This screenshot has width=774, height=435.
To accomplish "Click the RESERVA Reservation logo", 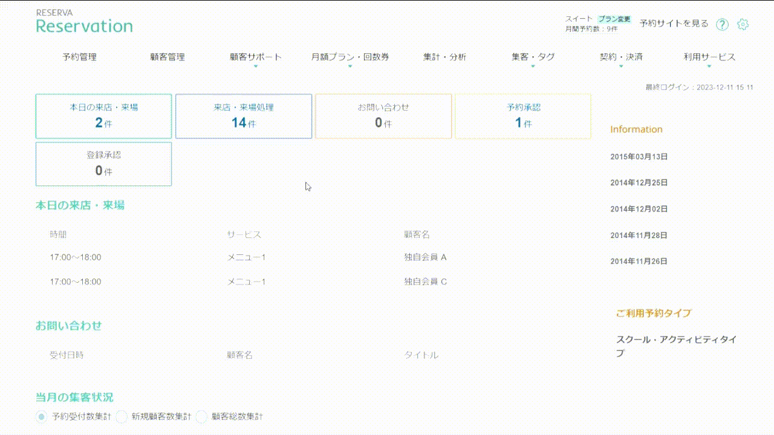I will click(84, 22).
